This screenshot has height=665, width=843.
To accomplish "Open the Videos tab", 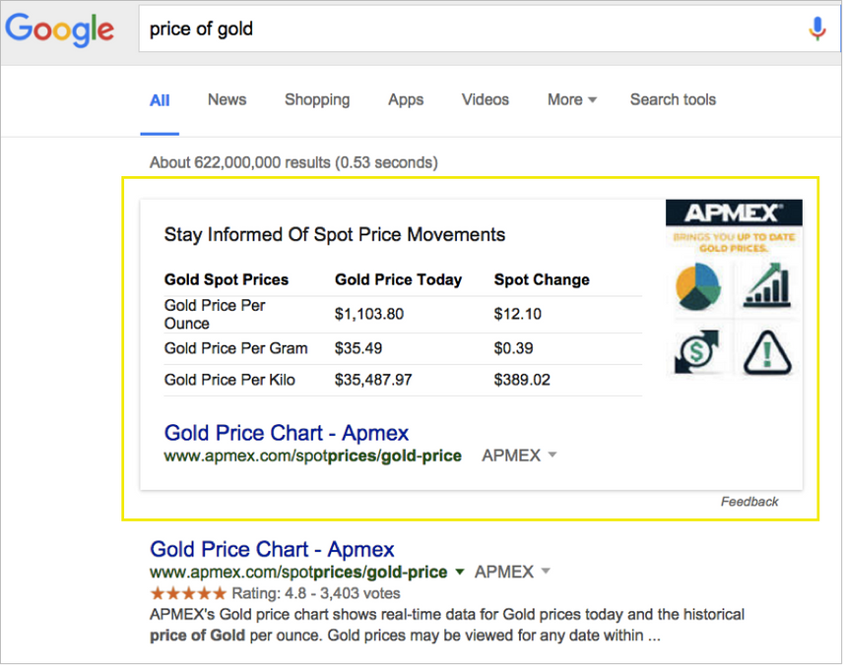I will pyautogui.click(x=485, y=99).
